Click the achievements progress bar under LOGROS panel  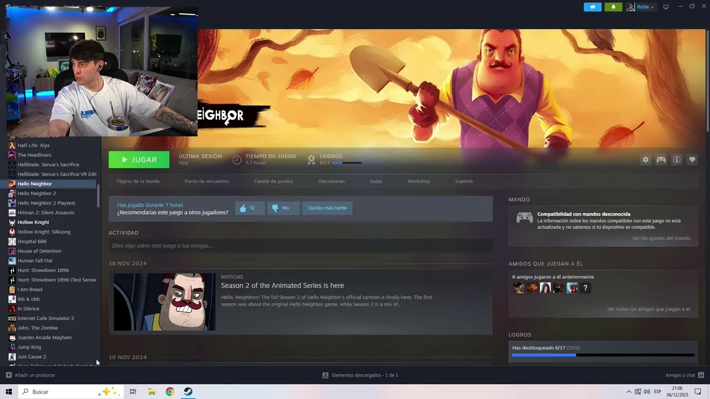[603, 355]
